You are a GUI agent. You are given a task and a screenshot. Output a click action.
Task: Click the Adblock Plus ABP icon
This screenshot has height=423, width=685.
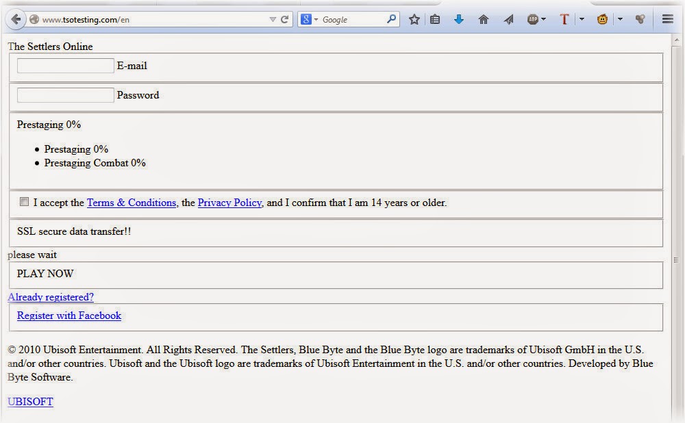point(532,19)
